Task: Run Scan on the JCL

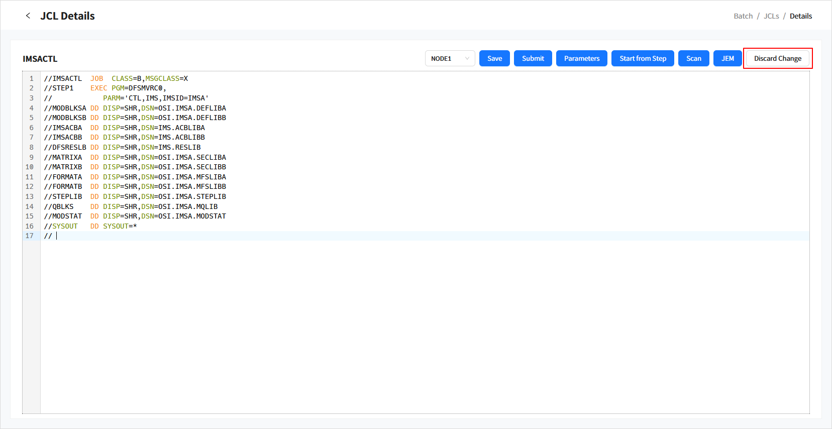Action: tap(693, 58)
